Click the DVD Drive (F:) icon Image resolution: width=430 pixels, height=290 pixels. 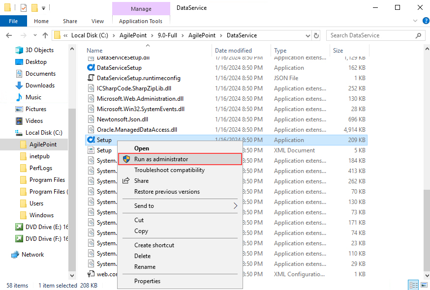[19, 239]
